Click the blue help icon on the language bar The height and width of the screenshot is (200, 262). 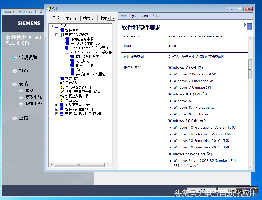pos(250,190)
